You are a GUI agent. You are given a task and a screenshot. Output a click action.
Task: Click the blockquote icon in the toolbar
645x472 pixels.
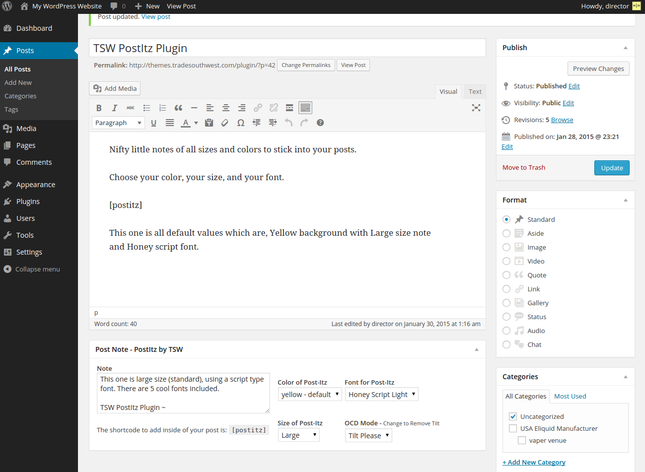click(x=178, y=108)
